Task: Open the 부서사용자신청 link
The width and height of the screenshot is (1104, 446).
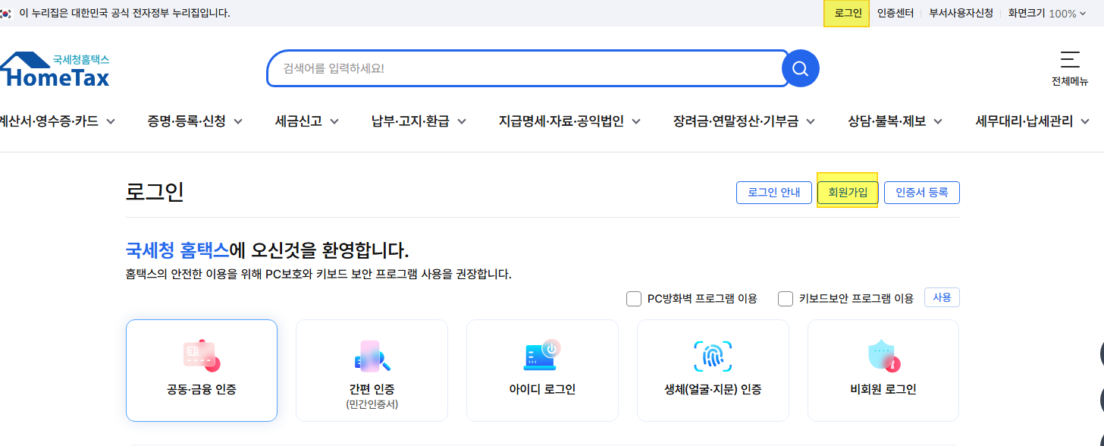Action: tap(961, 13)
